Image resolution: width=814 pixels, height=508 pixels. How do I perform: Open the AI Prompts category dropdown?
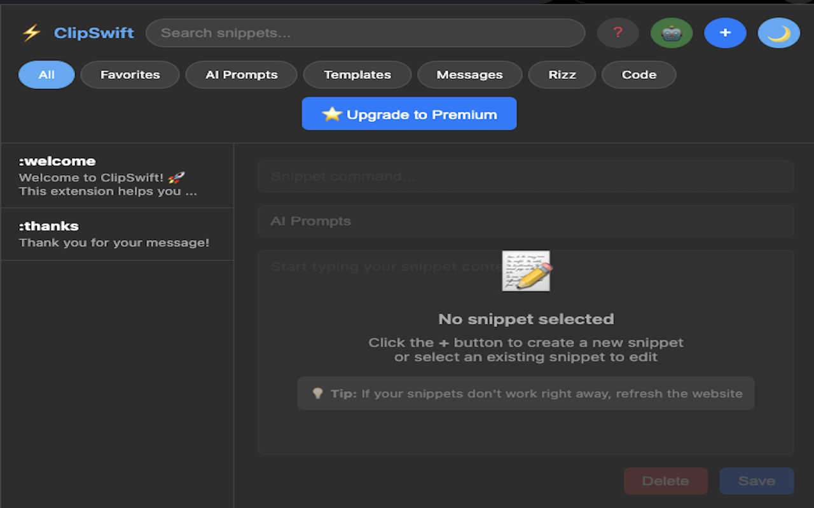[525, 221]
